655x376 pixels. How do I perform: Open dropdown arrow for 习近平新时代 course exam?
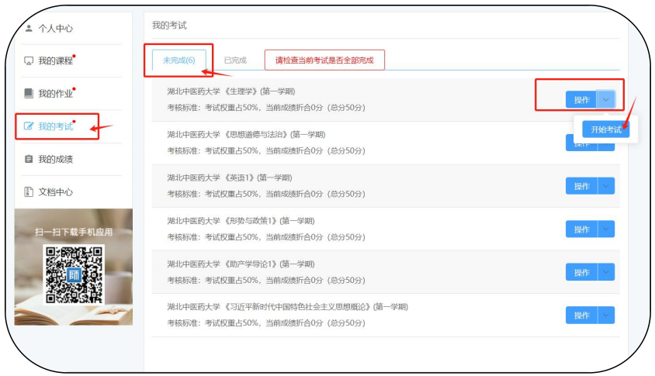(x=607, y=315)
